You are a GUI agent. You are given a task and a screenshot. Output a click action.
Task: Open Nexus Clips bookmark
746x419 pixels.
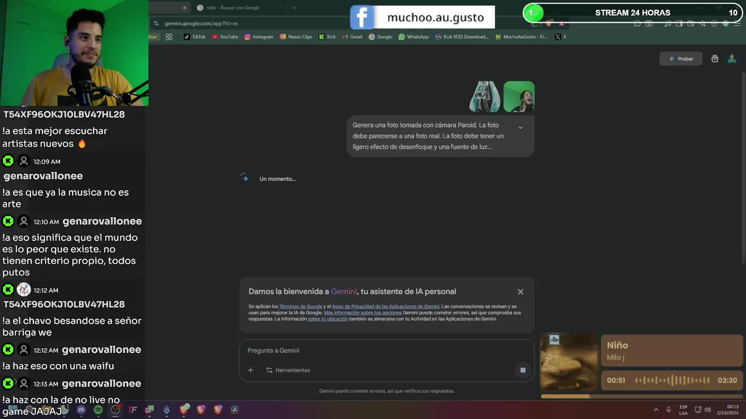pos(296,37)
